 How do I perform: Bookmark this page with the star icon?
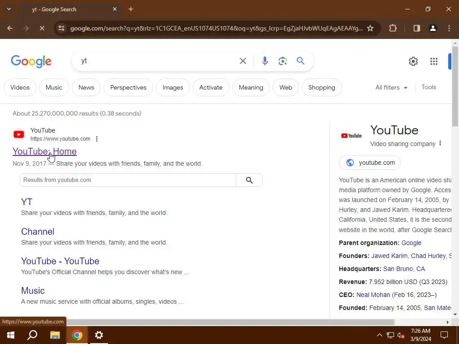tap(370, 28)
